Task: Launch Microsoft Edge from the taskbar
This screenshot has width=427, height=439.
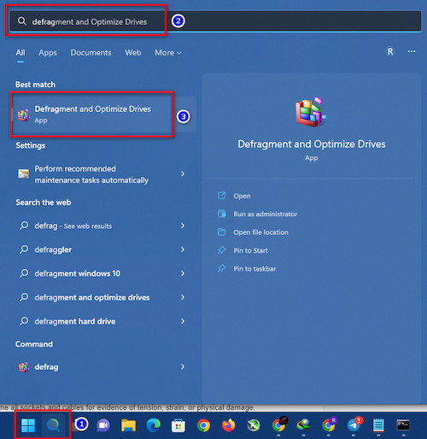Action: pos(154,425)
